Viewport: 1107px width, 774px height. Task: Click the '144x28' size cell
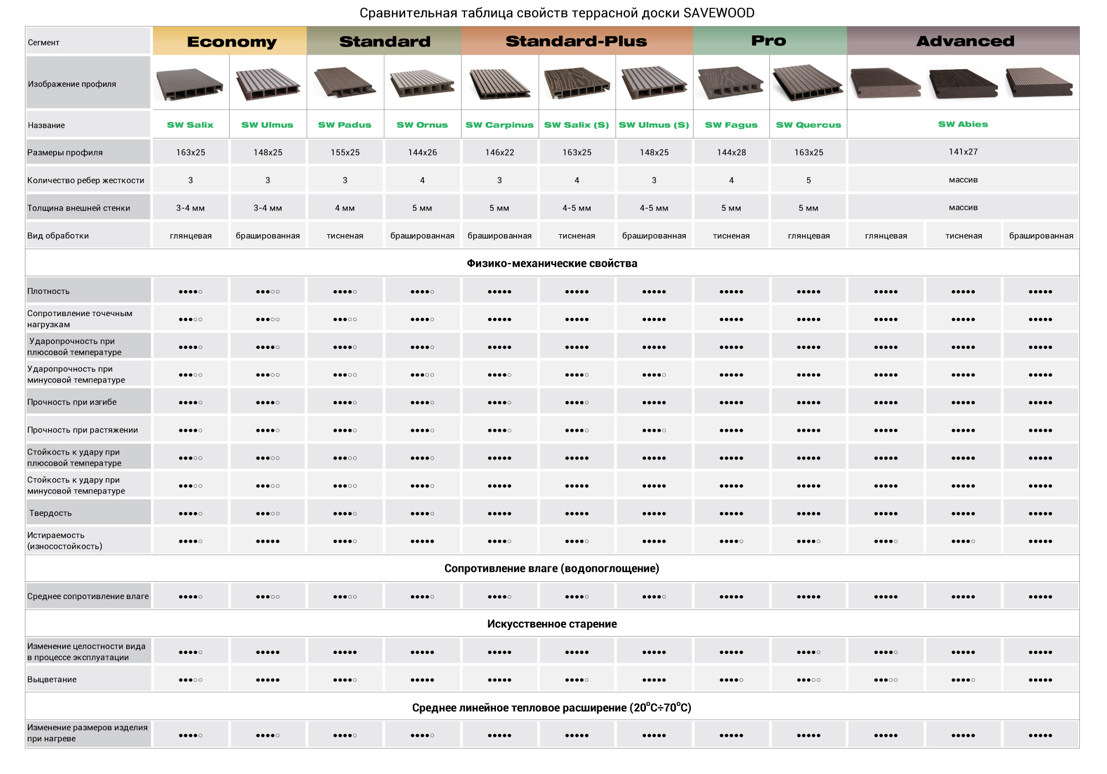731,152
